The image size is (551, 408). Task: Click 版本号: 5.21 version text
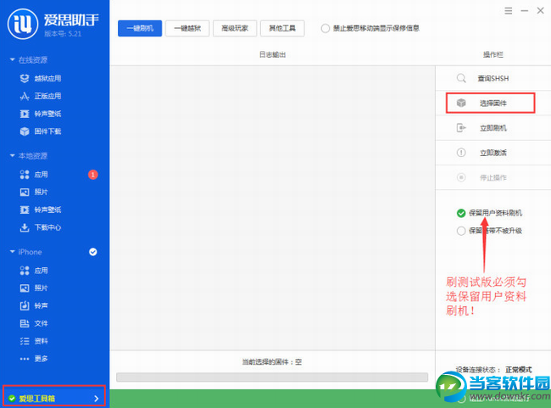point(63,34)
